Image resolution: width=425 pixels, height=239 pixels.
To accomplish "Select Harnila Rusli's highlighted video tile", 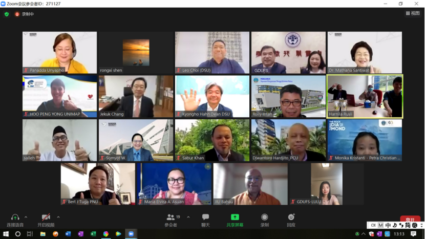I will pyautogui.click(x=365, y=96).
